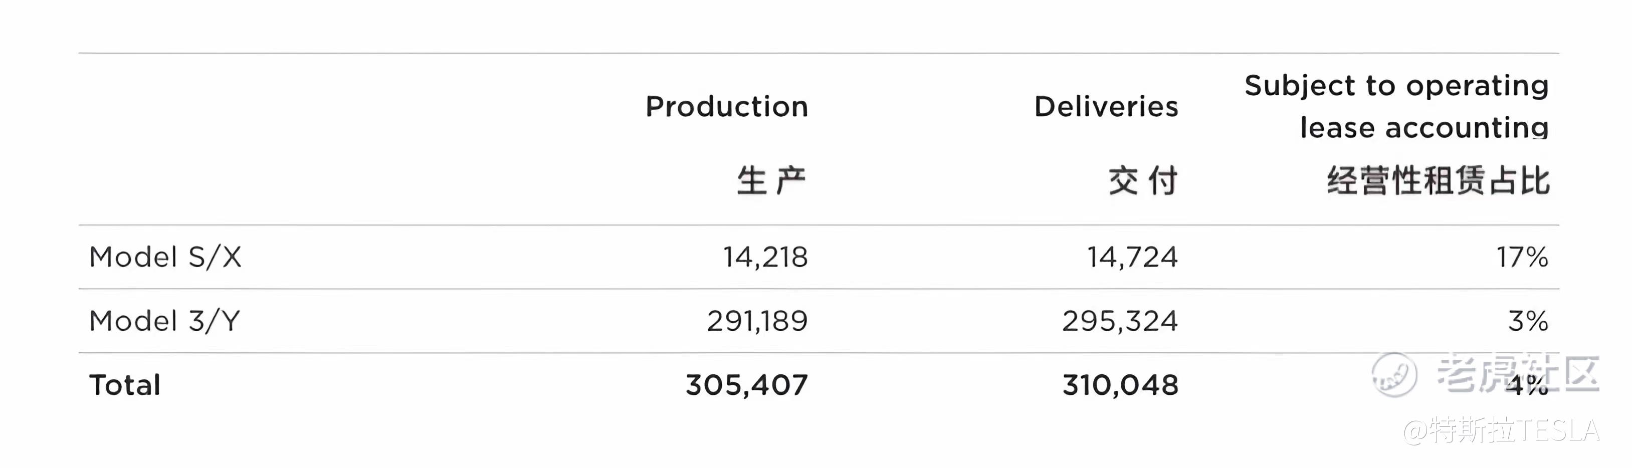Select the Deliveries column header
The image size is (1632, 468).
(x=1106, y=106)
